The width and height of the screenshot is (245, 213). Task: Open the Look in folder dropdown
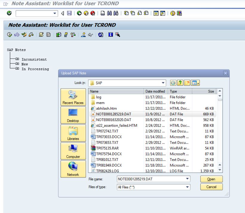click(163, 83)
